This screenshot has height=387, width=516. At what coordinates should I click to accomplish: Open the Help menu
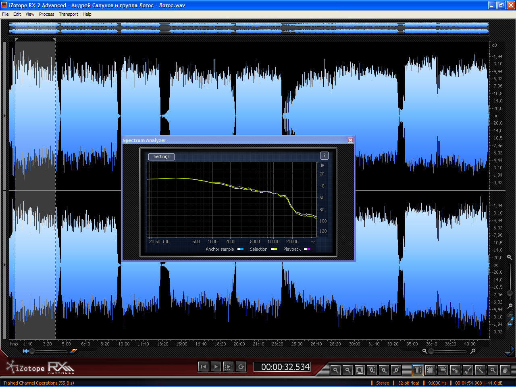pyautogui.click(x=87, y=14)
